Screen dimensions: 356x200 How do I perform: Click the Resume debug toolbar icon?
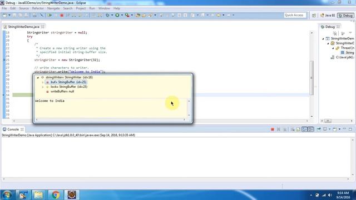click(x=50, y=15)
